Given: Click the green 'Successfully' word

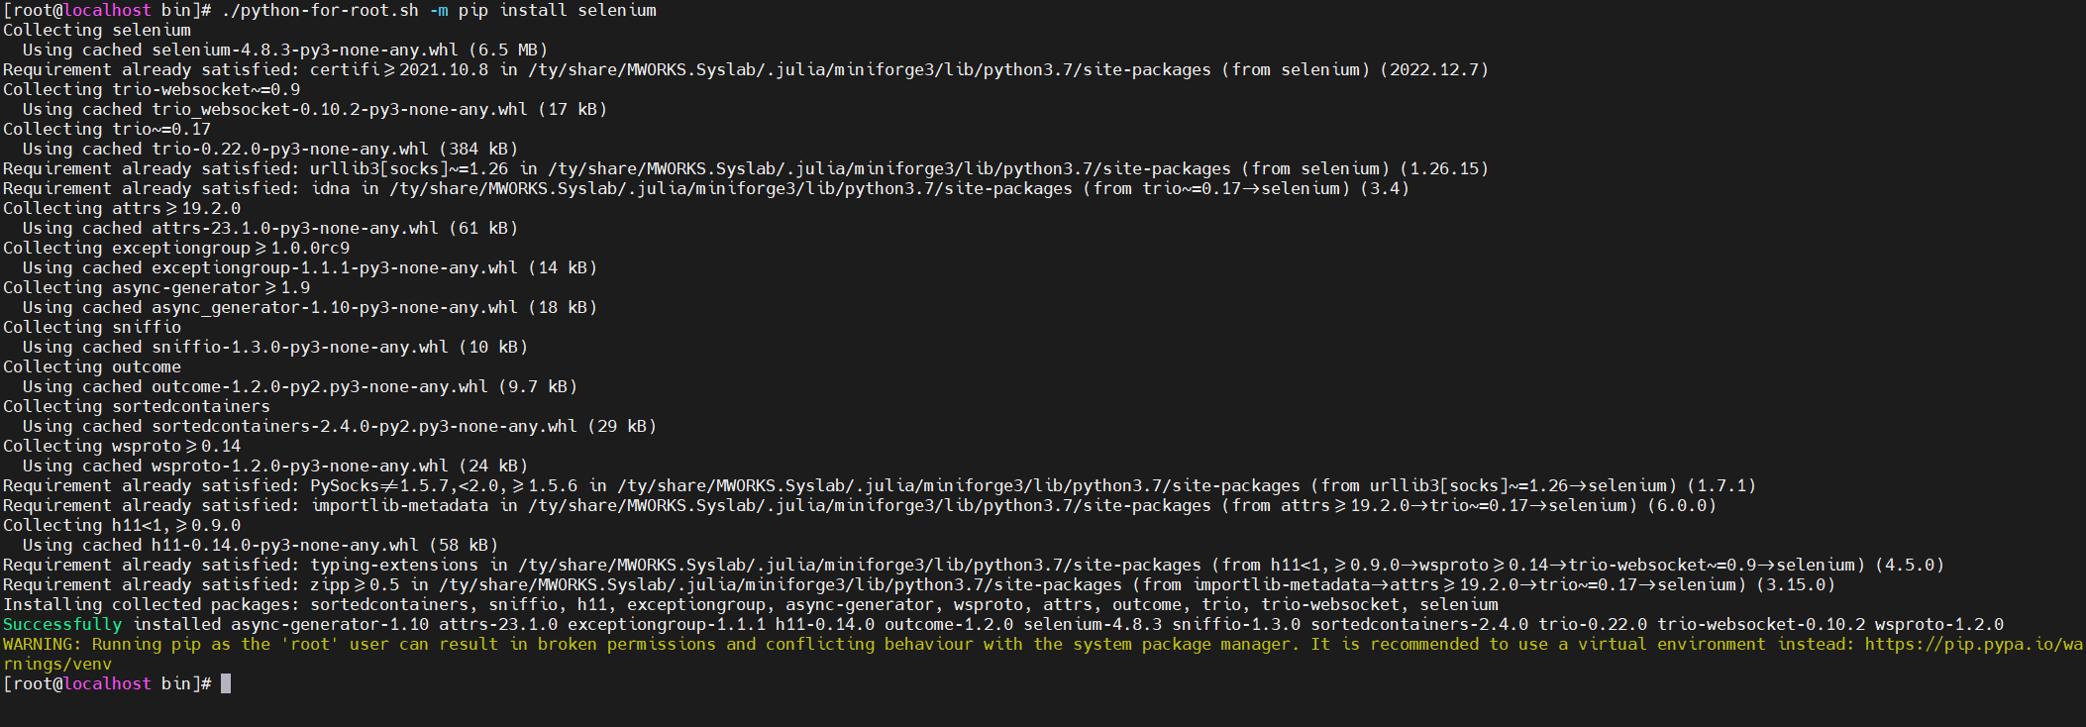Looking at the screenshot, I should pos(62,625).
